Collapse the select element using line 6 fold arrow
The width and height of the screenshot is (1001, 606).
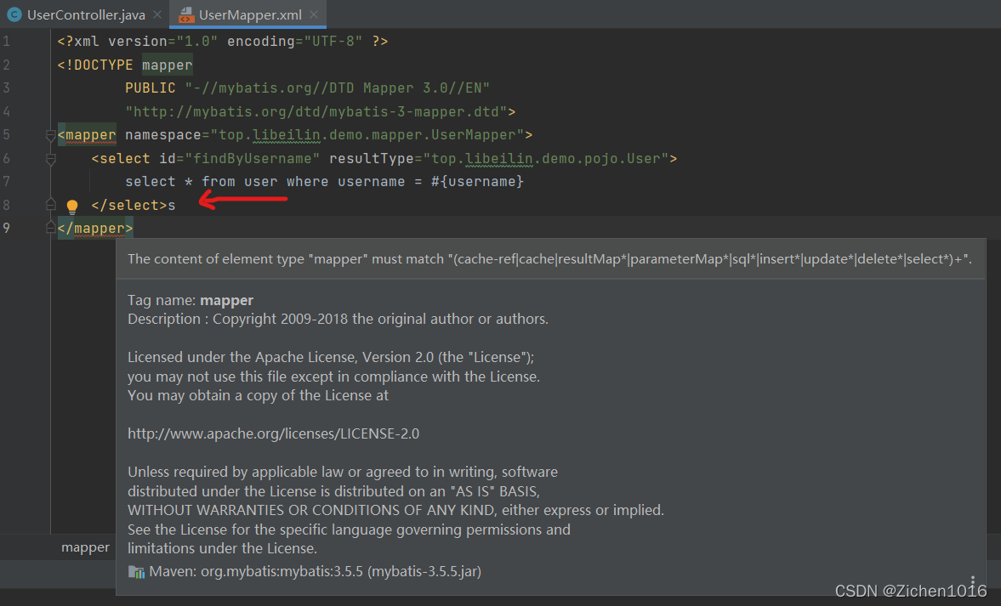pos(50,157)
